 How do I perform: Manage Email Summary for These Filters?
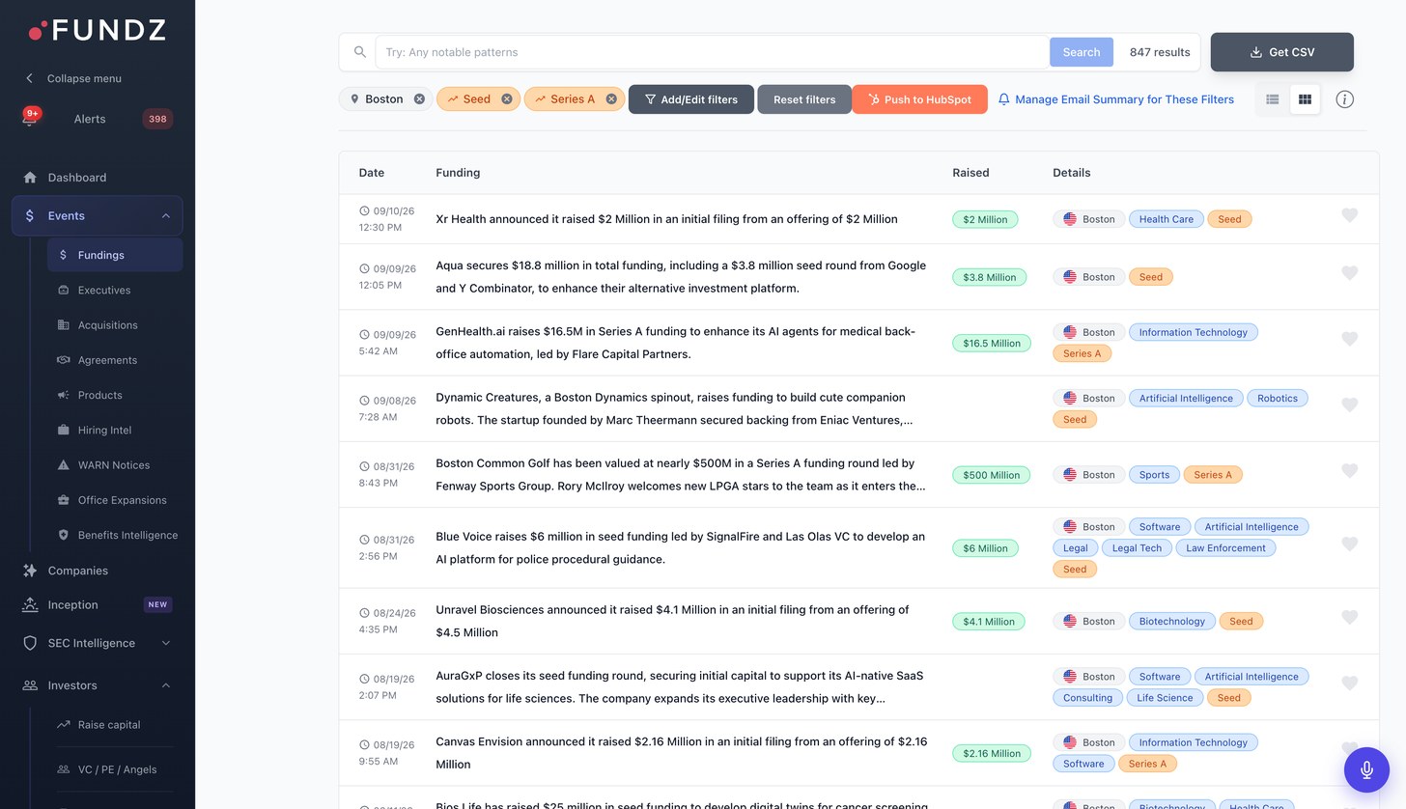point(1116,99)
